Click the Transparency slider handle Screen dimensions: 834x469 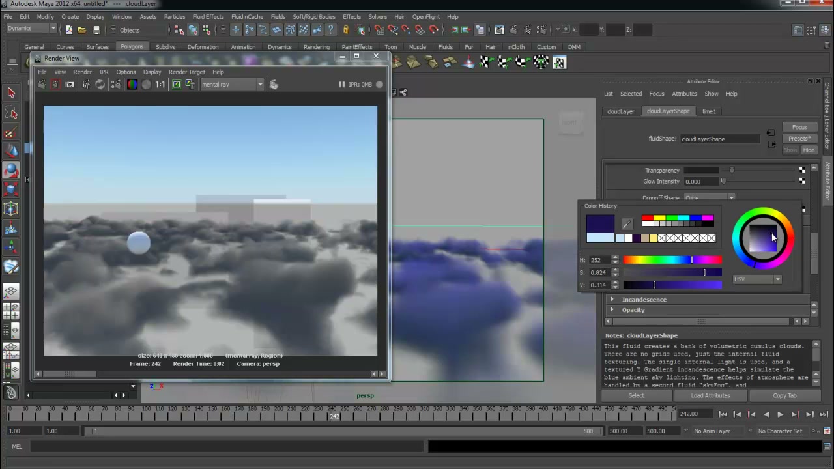731,171
